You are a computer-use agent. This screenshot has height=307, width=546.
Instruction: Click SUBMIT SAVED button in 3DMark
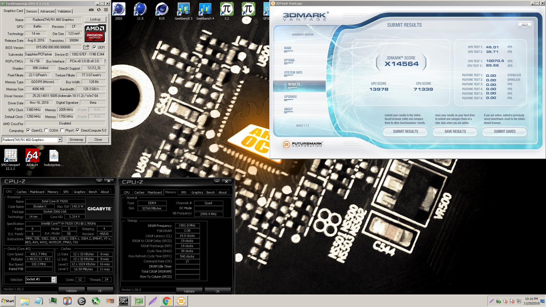tap(504, 132)
